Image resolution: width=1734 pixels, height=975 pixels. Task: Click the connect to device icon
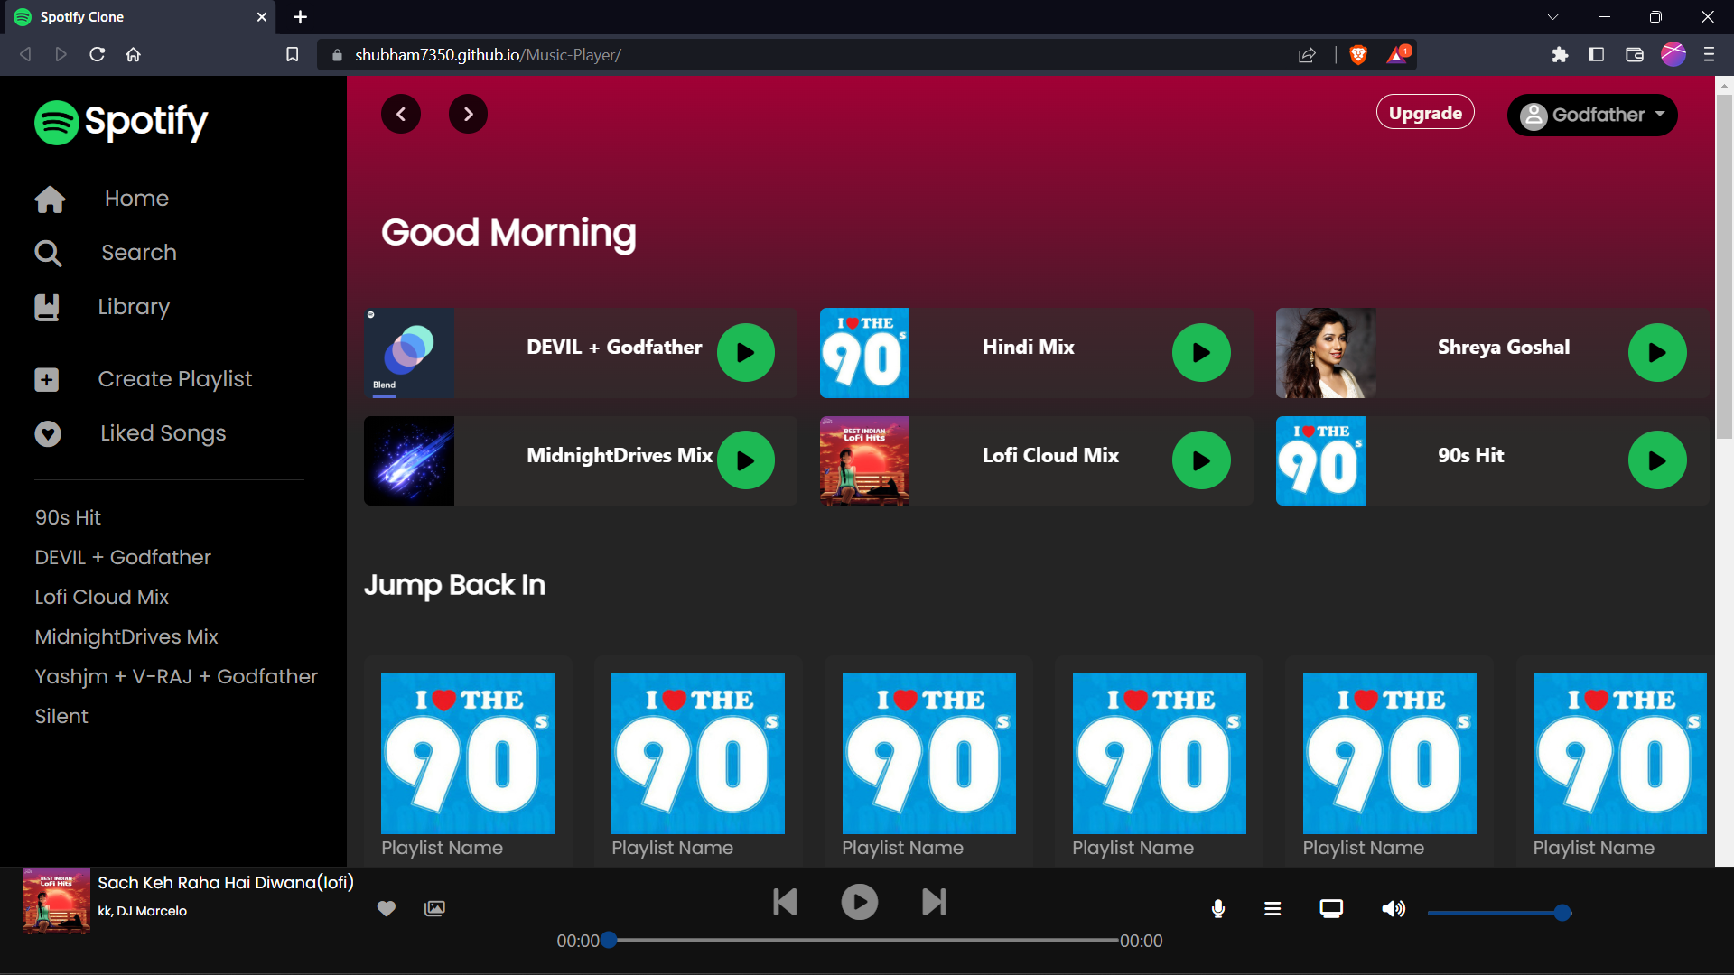point(1331,908)
